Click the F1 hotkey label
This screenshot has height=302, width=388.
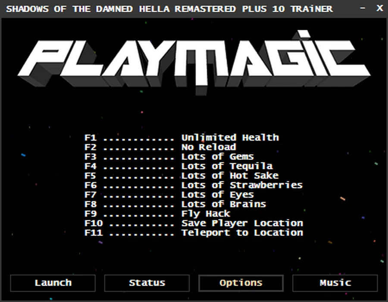[91, 137]
